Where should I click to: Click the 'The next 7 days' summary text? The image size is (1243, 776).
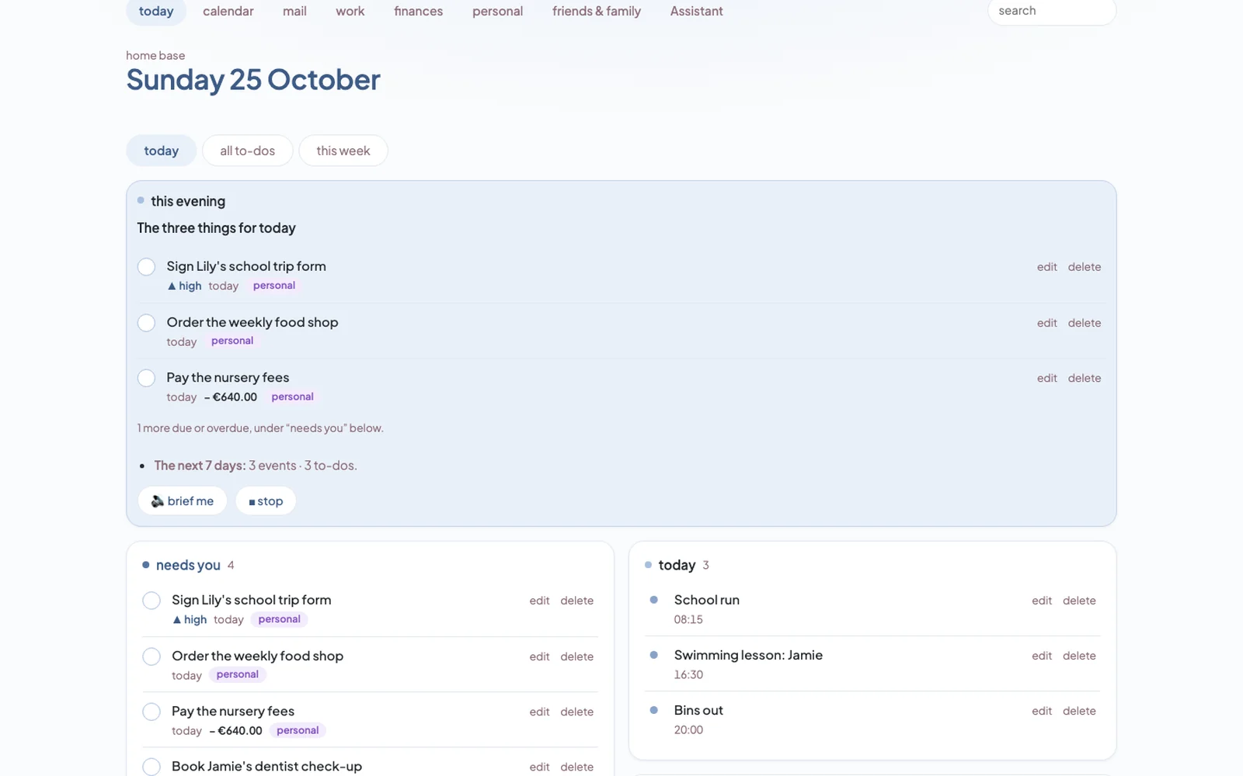(x=255, y=466)
